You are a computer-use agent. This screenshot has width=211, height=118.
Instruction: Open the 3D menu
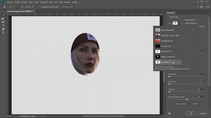[56, 2]
